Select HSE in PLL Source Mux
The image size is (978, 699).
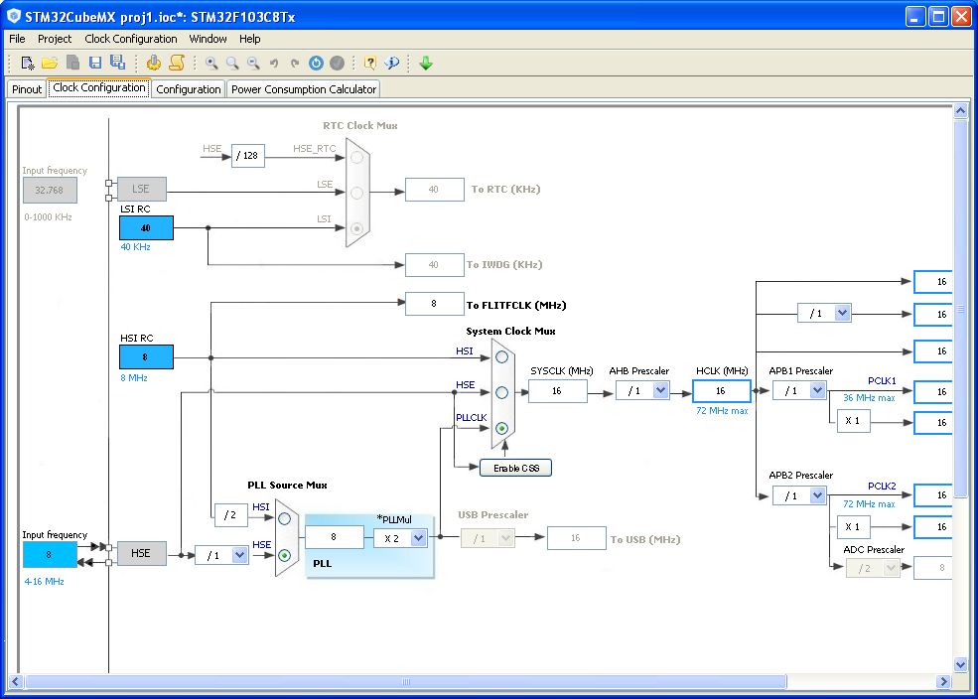pos(284,555)
